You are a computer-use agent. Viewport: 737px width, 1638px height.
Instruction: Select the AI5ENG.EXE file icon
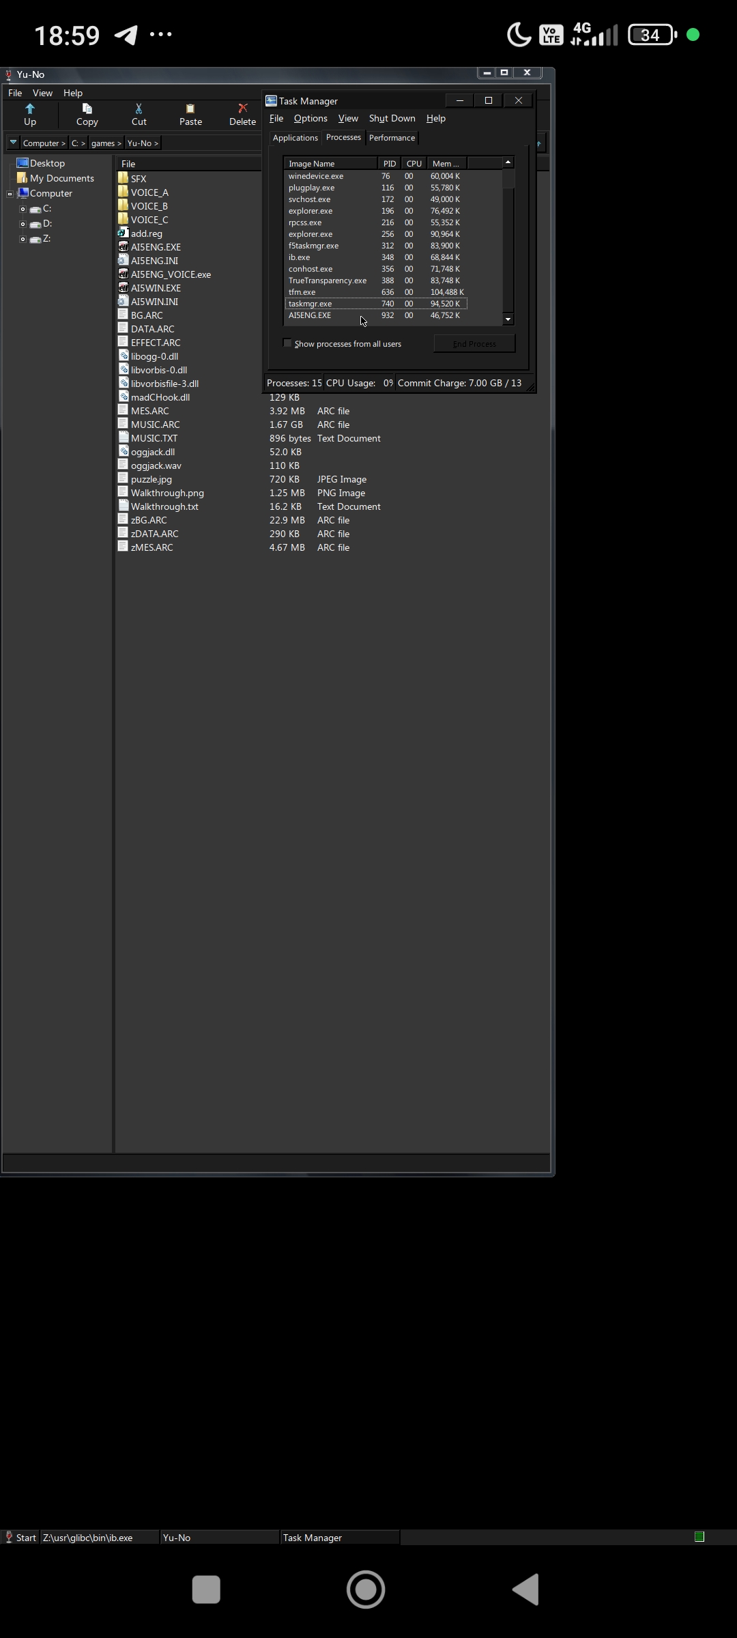(x=124, y=247)
